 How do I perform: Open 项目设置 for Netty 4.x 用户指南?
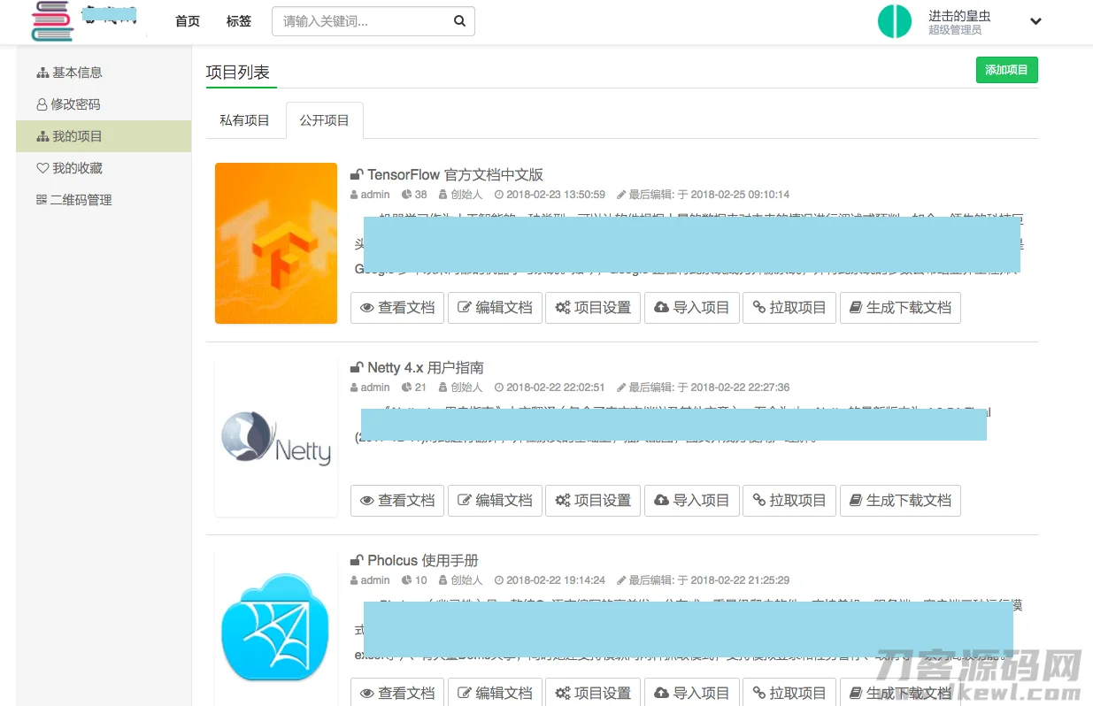click(592, 500)
